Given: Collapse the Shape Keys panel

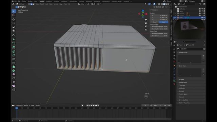Looking at the screenshot, I should tap(178, 66).
